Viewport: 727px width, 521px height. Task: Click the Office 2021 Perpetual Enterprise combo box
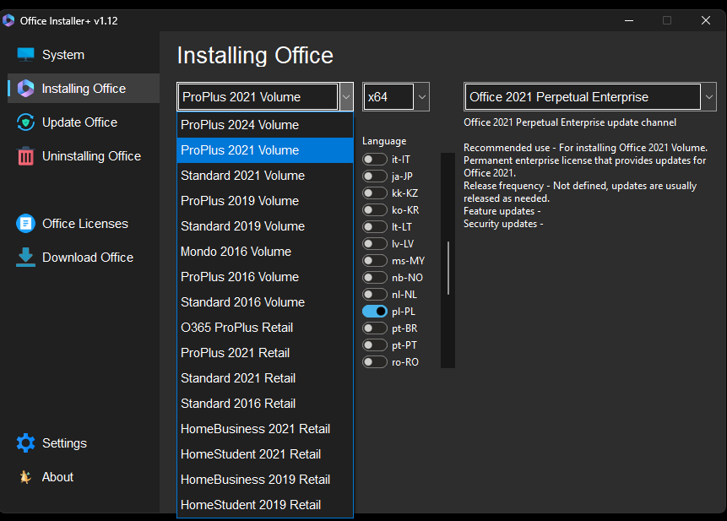(x=589, y=97)
